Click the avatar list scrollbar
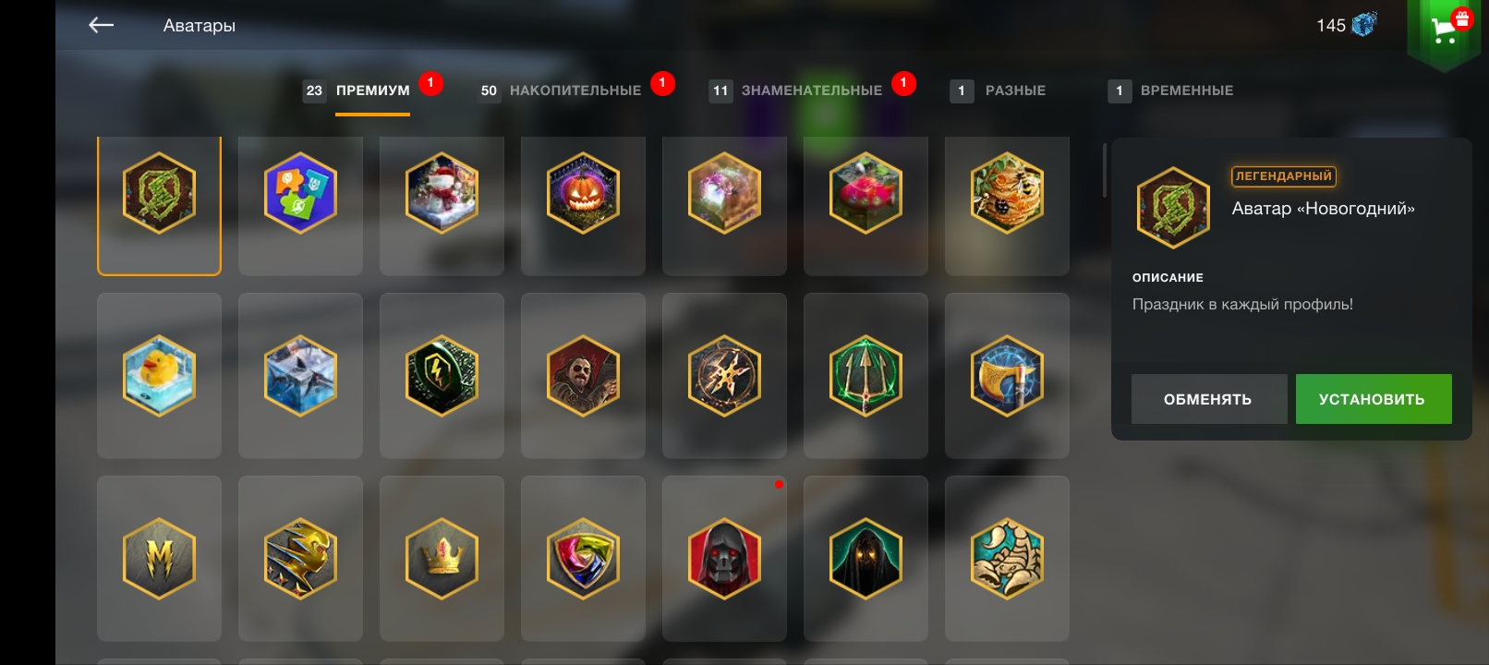Screen dimensions: 1489x665 (1104, 170)
